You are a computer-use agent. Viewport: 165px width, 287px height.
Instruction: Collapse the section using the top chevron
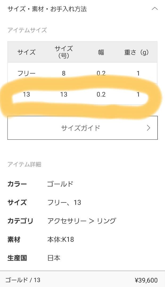154,9
